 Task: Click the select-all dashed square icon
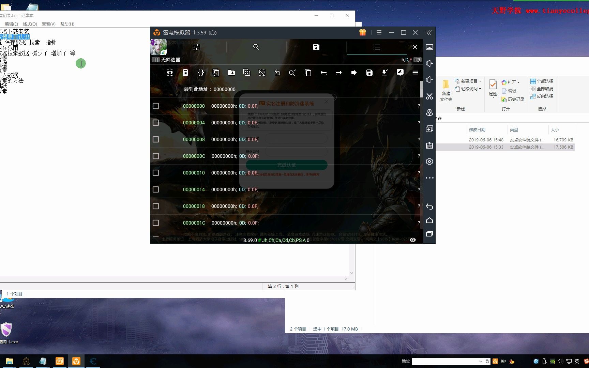tap(170, 73)
